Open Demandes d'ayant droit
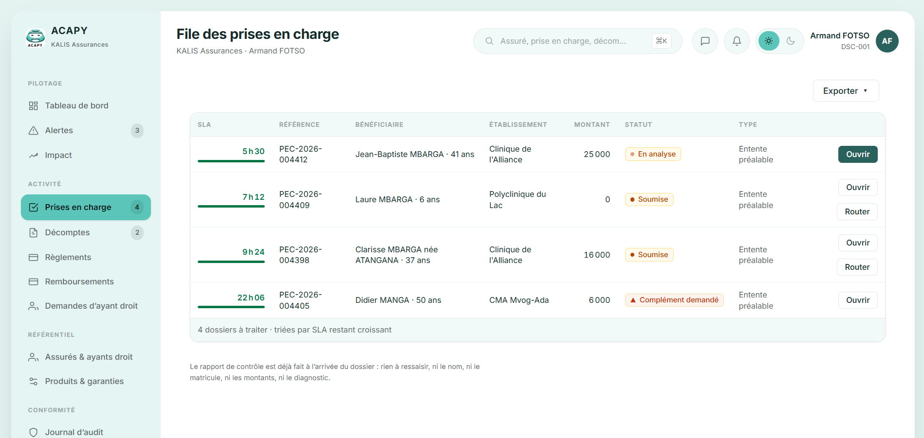This screenshot has height=438, width=924. 86,306
